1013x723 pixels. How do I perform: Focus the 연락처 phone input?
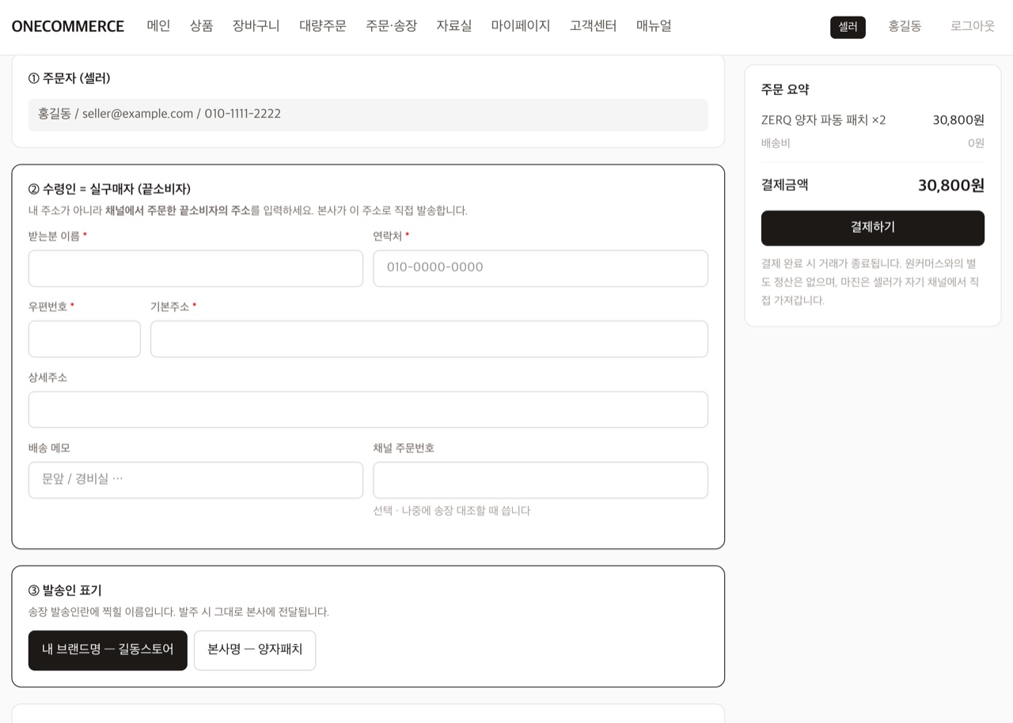pyautogui.click(x=541, y=268)
